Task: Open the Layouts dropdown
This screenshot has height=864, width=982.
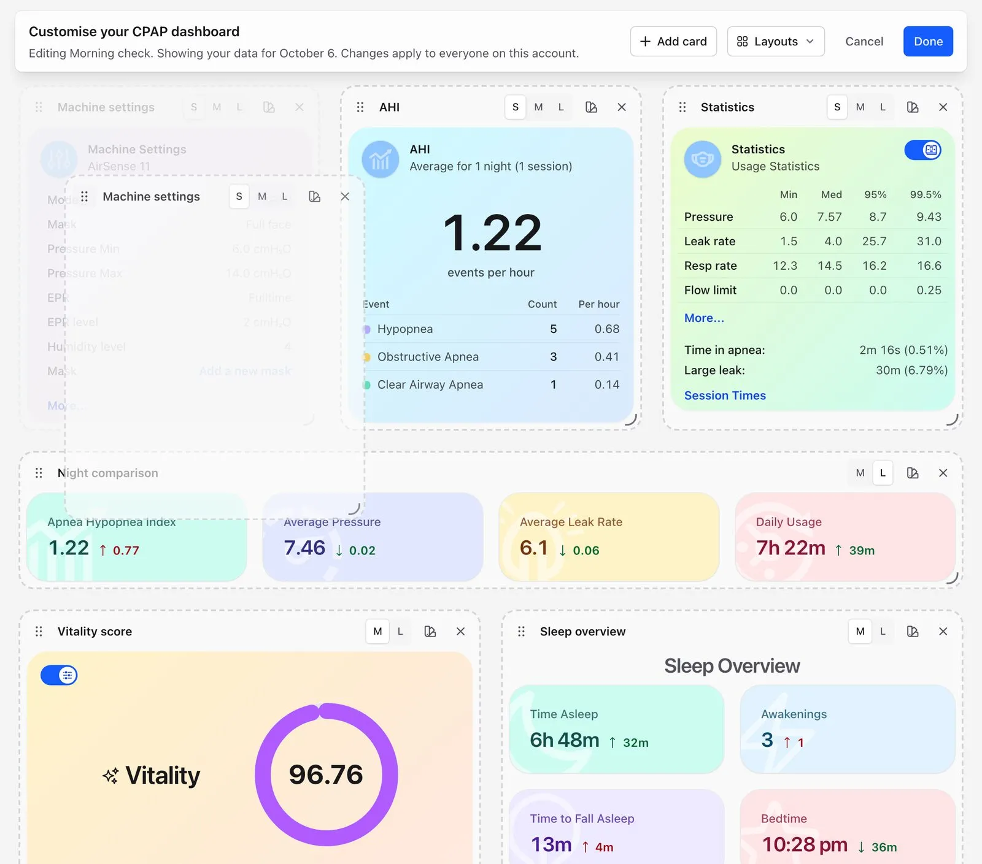Action: 776,41
